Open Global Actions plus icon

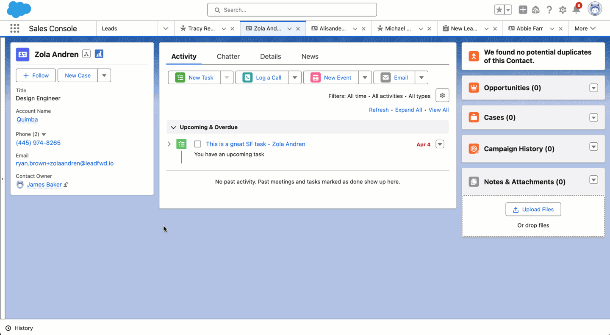pyautogui.click(x=523, y=10)
